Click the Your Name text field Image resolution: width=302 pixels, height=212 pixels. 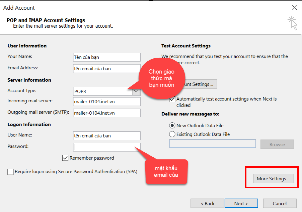tap(106, 57)
